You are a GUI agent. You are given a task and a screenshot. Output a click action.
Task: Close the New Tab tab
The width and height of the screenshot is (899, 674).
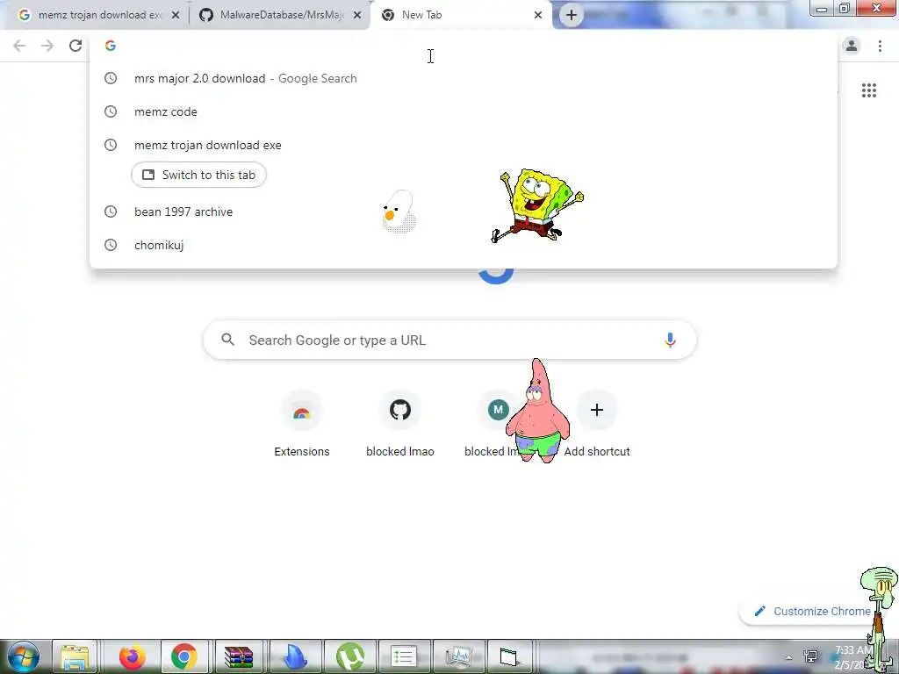[538, 15]
